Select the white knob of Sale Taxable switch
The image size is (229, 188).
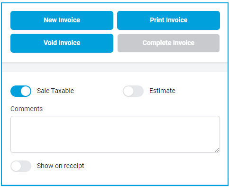(x=26, y=91)
